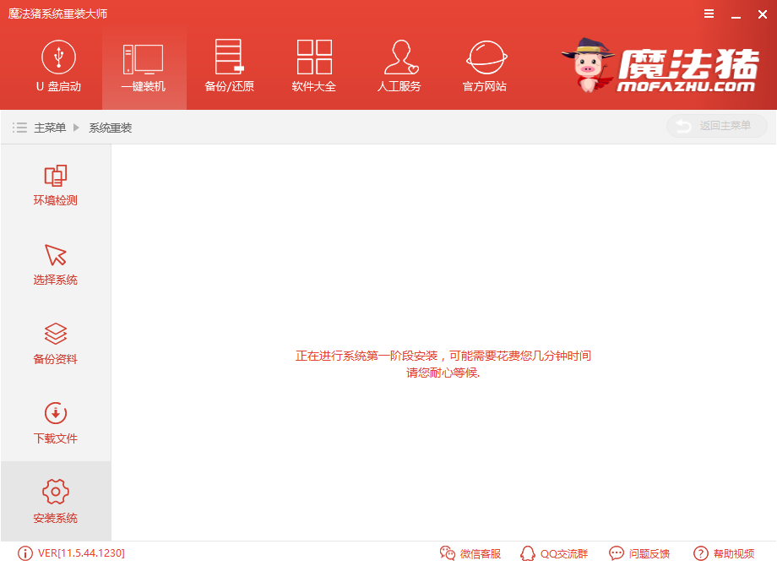Open the 备份资料 step

54,342
